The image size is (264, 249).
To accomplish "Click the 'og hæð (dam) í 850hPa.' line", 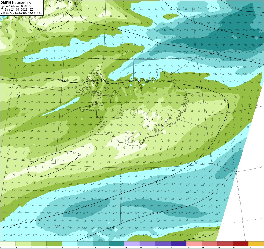I will click(16, 6).
